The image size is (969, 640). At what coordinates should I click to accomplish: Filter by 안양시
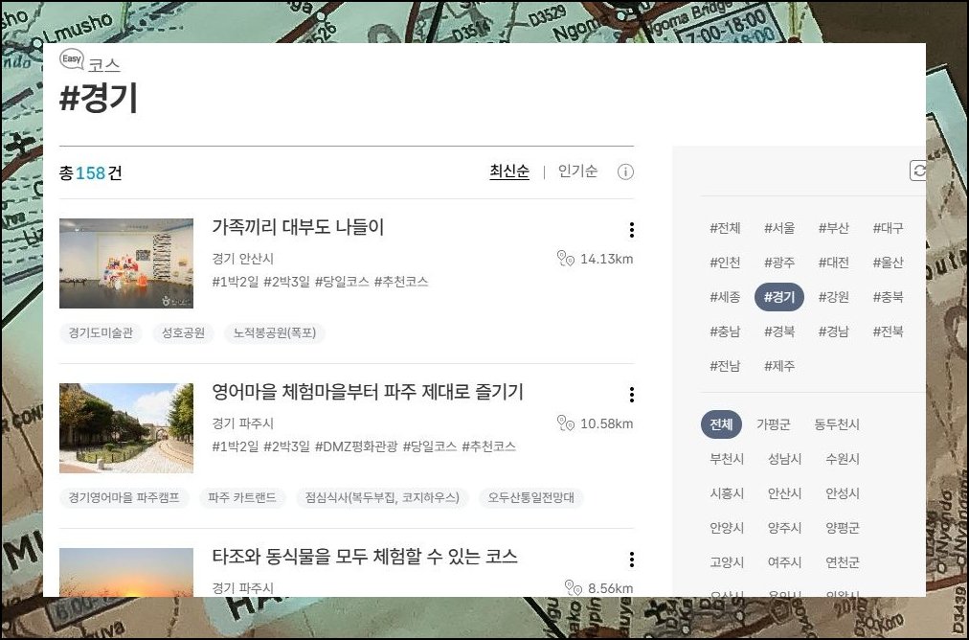tap(727, 528)
